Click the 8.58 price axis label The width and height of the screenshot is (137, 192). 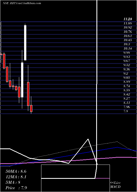click(x=127, y=90)
